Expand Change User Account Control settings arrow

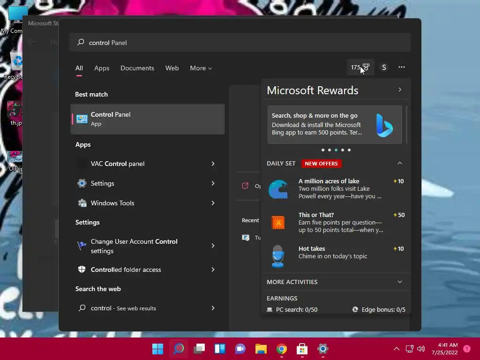point(213,246)
